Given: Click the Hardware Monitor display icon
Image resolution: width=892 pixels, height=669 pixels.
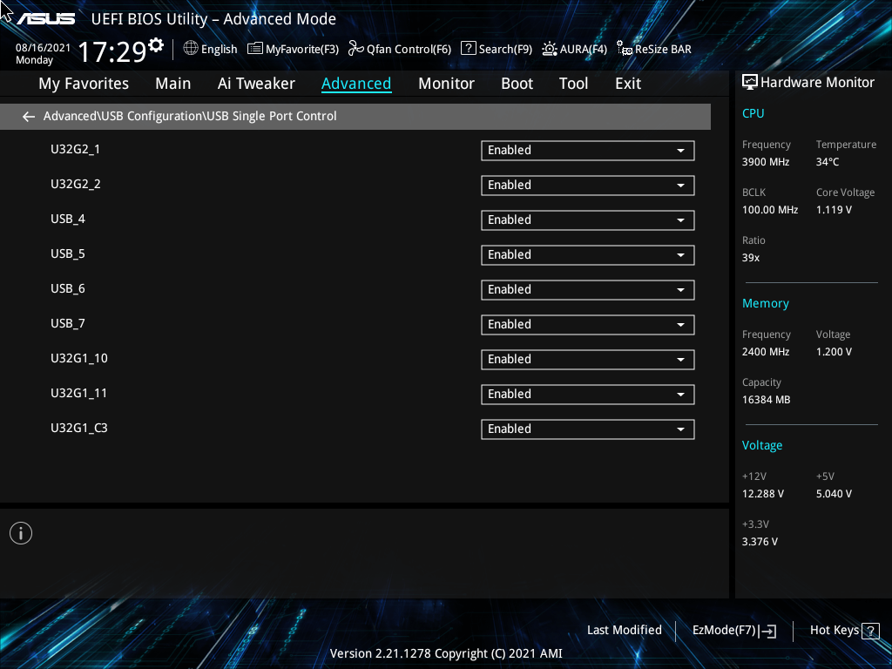Looking at the screenshot, I should click(x=750, y=83).
